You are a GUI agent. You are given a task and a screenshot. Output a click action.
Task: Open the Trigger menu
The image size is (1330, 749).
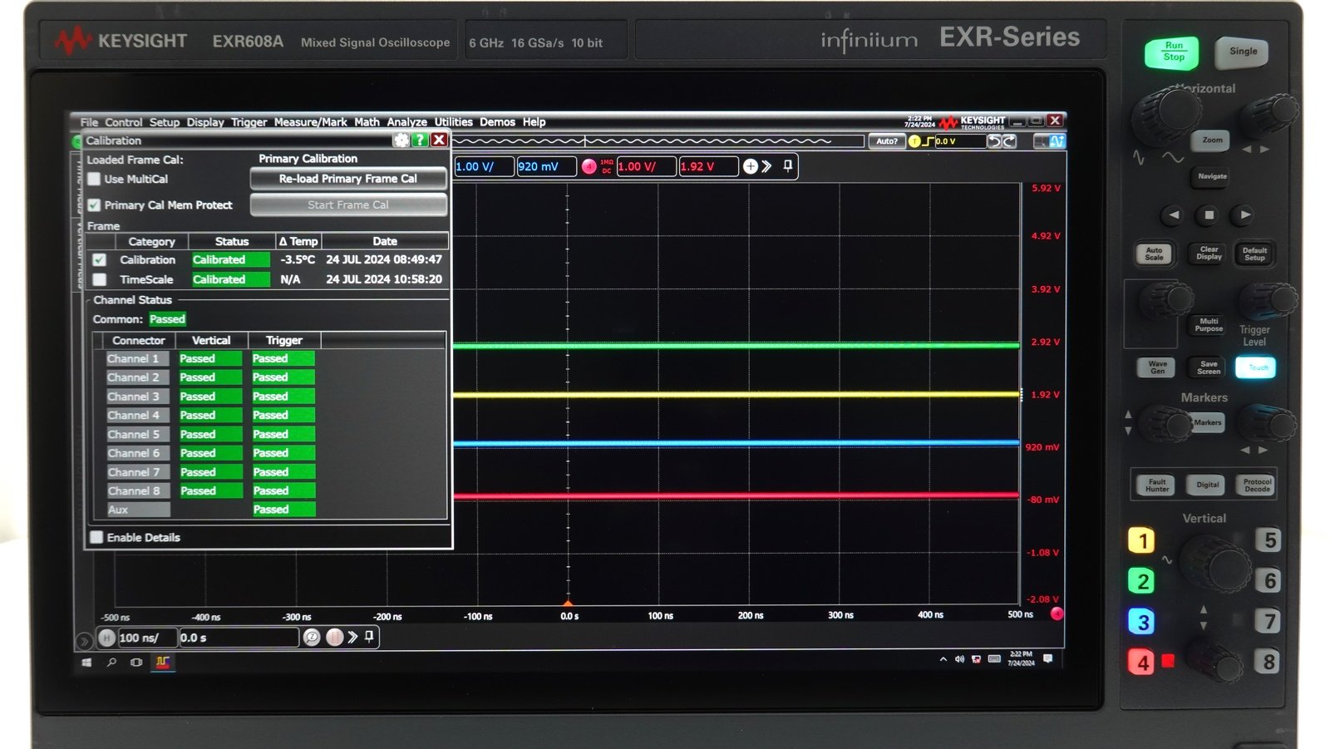249,122
